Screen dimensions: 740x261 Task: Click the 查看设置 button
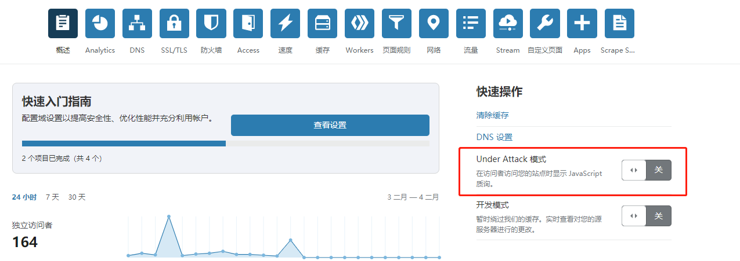tap(330, 125)
